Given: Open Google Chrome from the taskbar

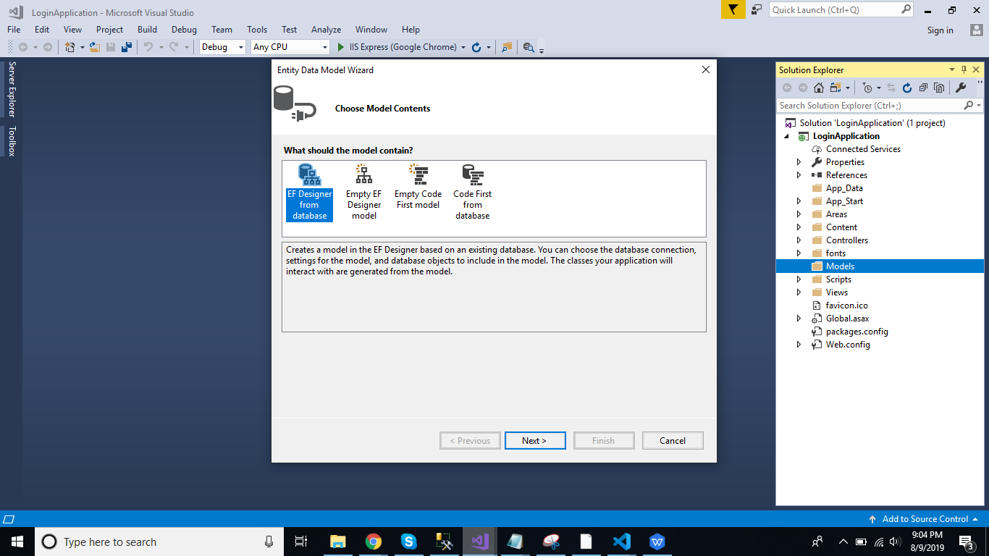Looking at the screenshot, I should [373, 542].
